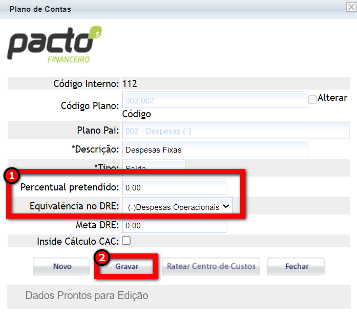Click the Novo button
This screenshot has height=321, width=357.
(62, 267)
